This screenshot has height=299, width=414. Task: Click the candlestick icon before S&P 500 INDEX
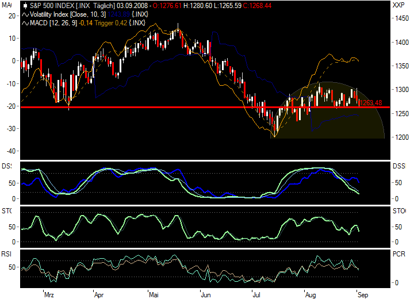[x=25, y=6]
